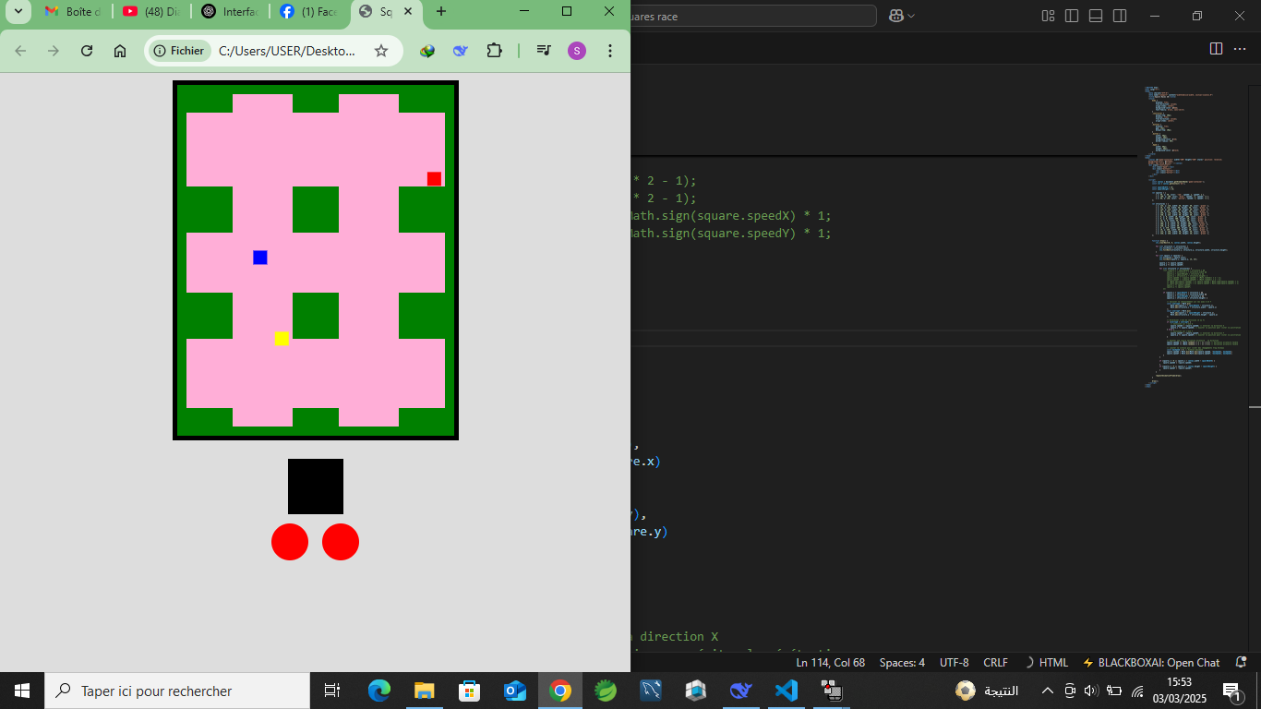
Task: Toggle the VS Code secondary side bar
Action: 1120,16
